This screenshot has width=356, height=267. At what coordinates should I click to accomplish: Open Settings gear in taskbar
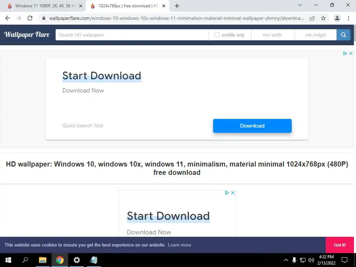77,260
